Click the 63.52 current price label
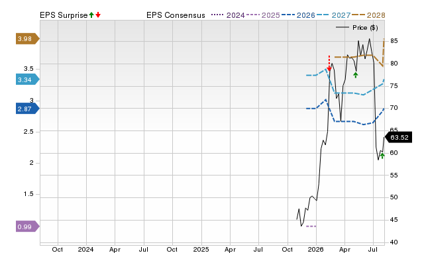This screenshot has width=424, height=253. coord(398,137)
